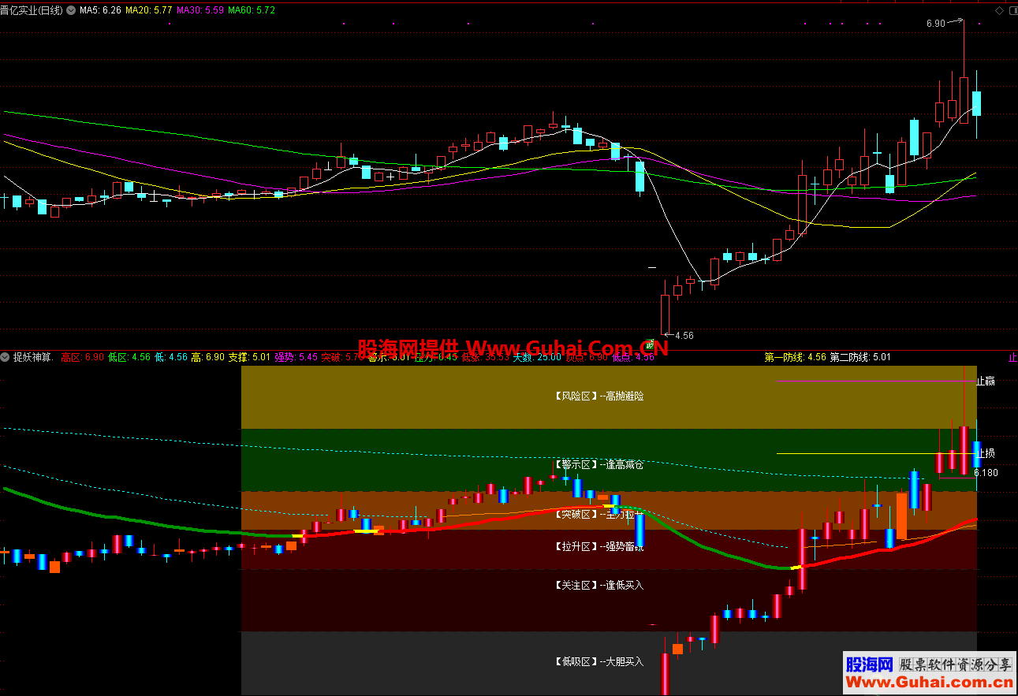Click the 捉妖神算 indicator name
The height and width of the screenshot is (696, 1018).
pos(33,357)
